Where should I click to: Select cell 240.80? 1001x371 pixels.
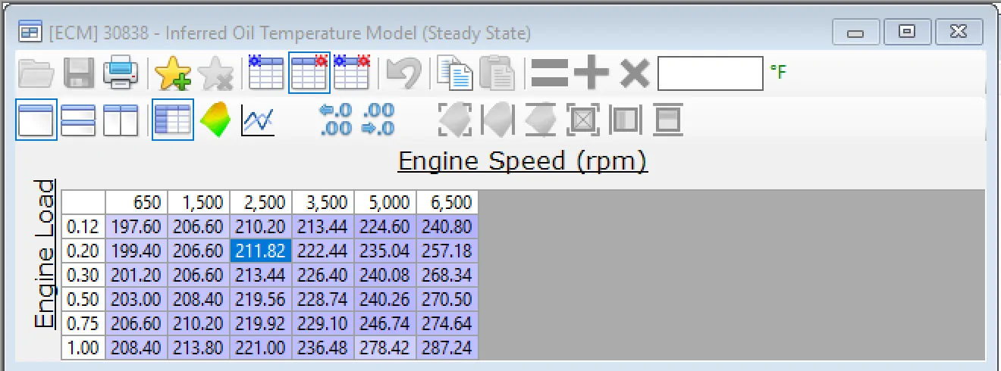447,226
